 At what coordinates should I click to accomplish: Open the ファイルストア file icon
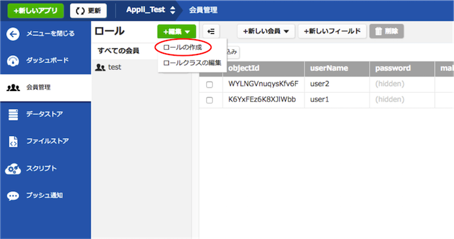[13, 142]
